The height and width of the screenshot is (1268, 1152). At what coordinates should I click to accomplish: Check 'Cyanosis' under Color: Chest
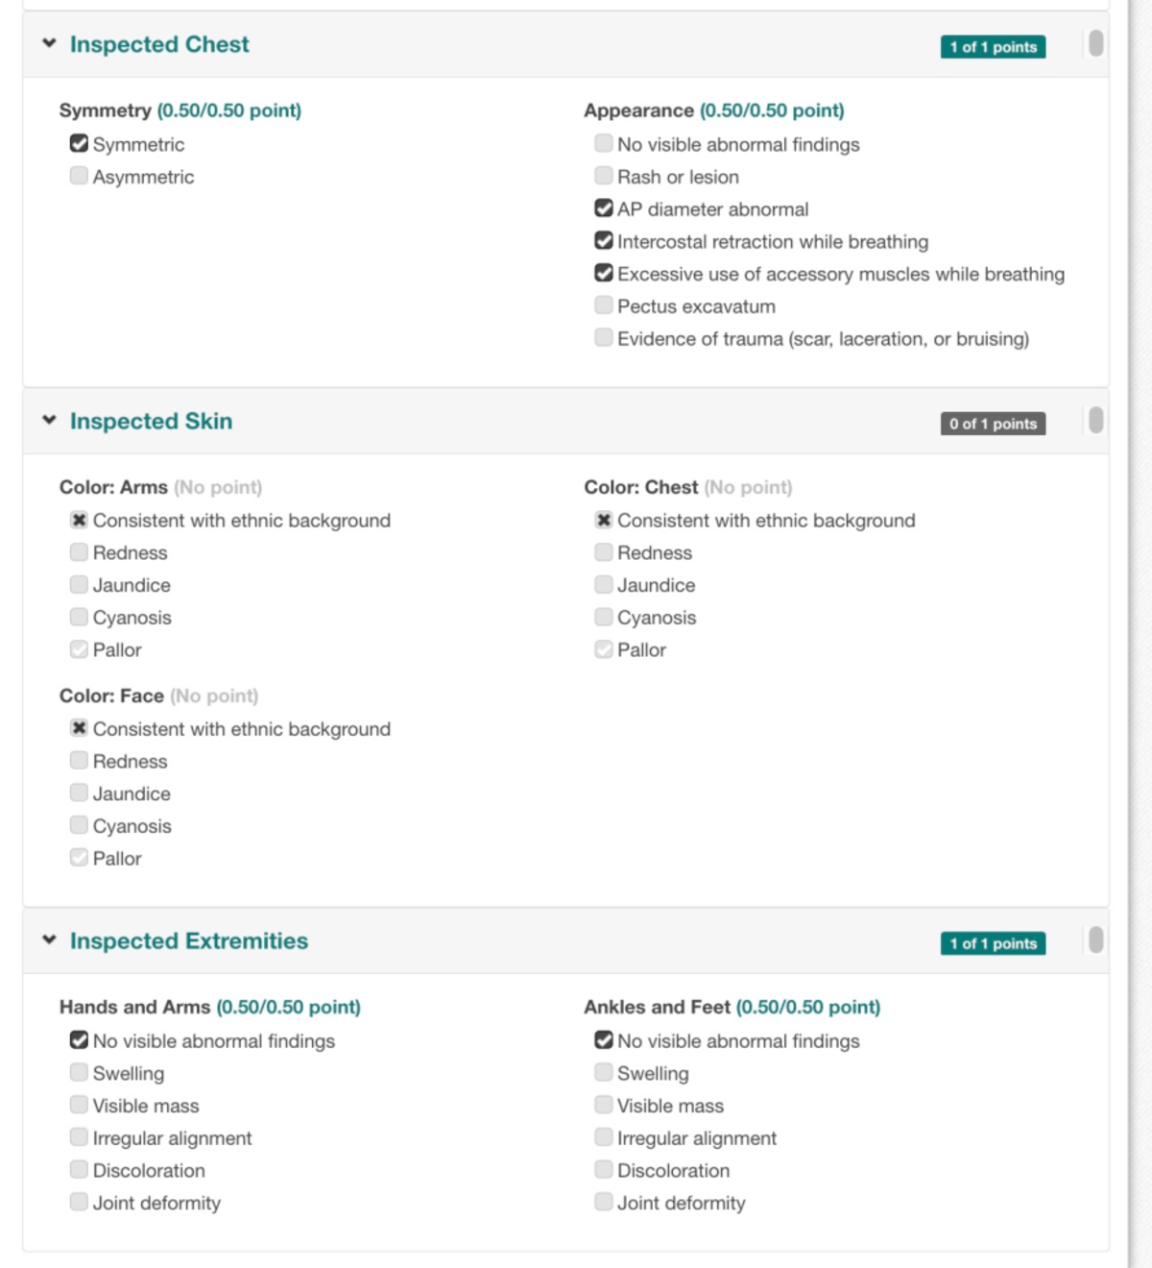pyautogui.click(x=603, y=617)
